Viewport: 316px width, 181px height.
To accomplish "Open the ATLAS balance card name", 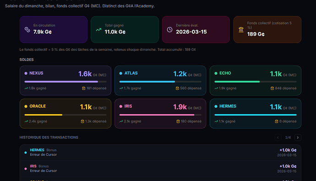I will (x=131, y=73).
